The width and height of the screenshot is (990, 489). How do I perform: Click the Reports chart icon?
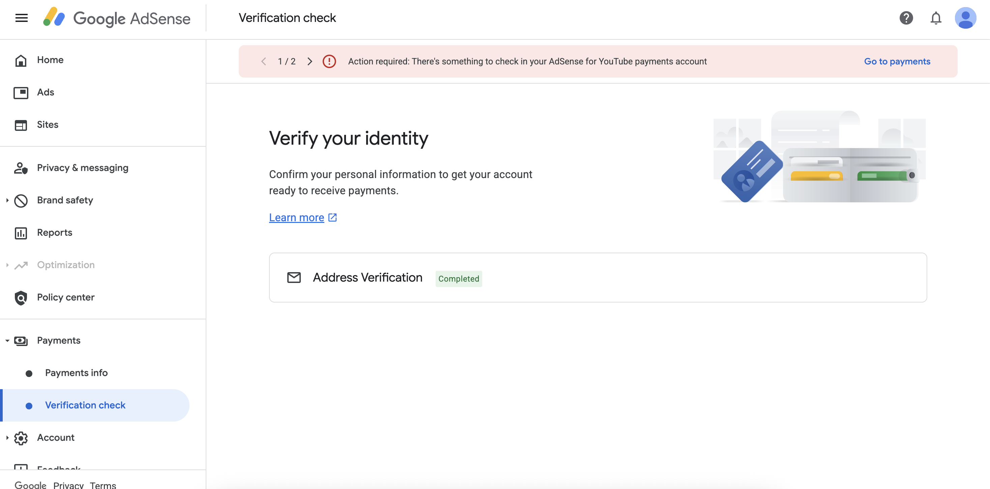[x=21, y=233]
